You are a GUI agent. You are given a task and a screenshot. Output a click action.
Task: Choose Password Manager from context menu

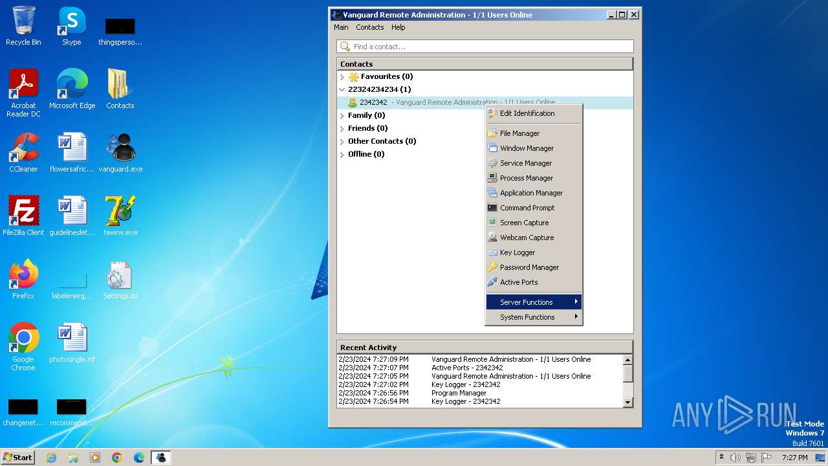pyautogui.click(x=534, y=267)
